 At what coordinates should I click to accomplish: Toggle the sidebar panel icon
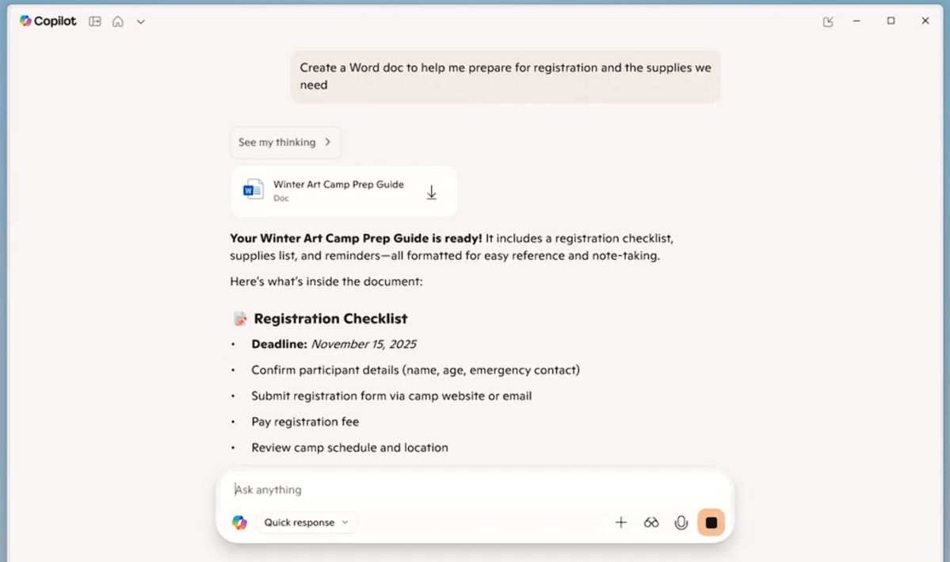pyautogui.click(x=95, y=21)
